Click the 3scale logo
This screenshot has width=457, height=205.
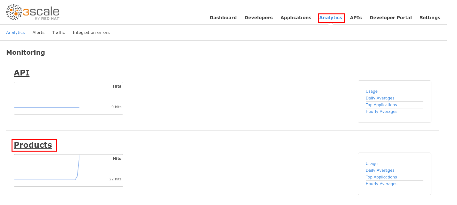coord(33,12)
